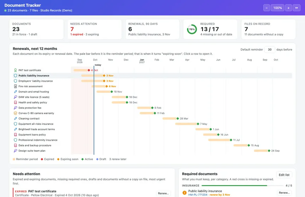Click the red 4 Oct expired marker
Viewport: 305px width, 197px height.
tap(89, 70)
